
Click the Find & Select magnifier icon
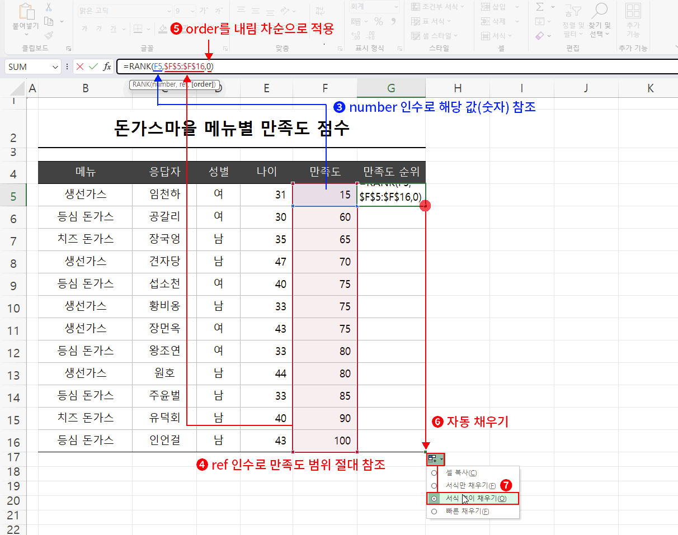pyautogui.click(x=600, y=10)
